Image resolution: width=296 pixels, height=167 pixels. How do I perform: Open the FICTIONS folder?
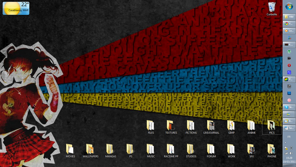[x=191, y=127]
